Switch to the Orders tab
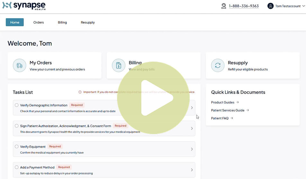306x179 pixels. point(39,22)
